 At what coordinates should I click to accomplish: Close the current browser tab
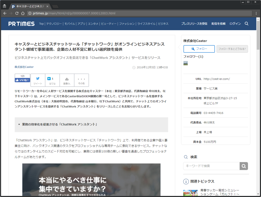47,6
